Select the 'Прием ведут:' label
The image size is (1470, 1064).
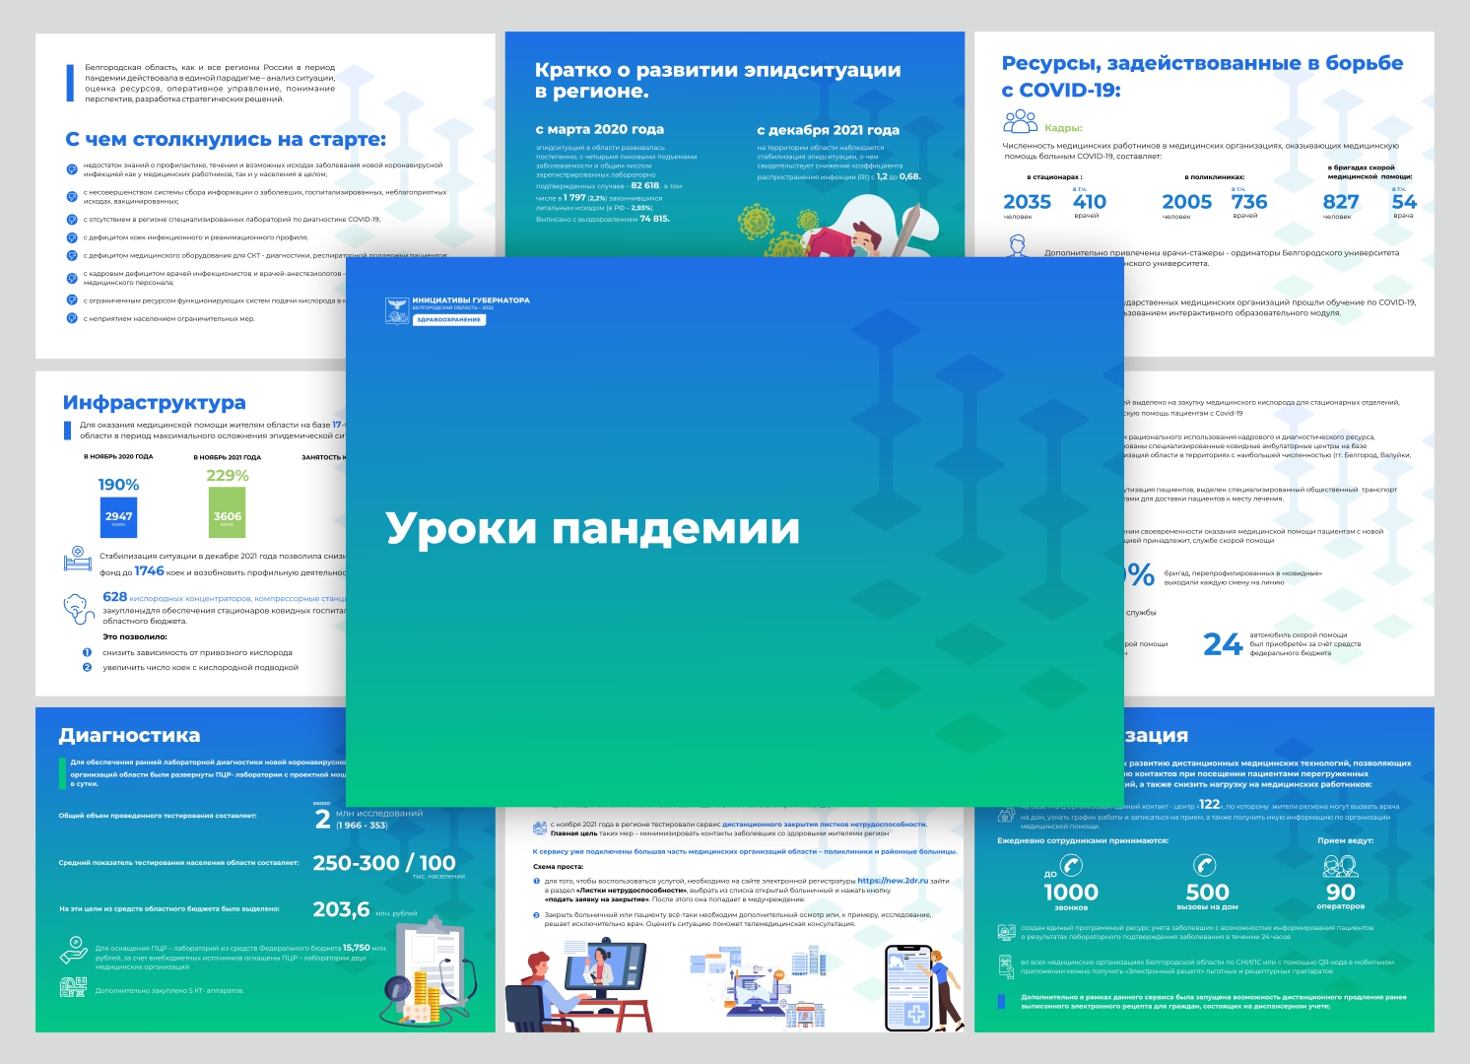[1346, 840]
